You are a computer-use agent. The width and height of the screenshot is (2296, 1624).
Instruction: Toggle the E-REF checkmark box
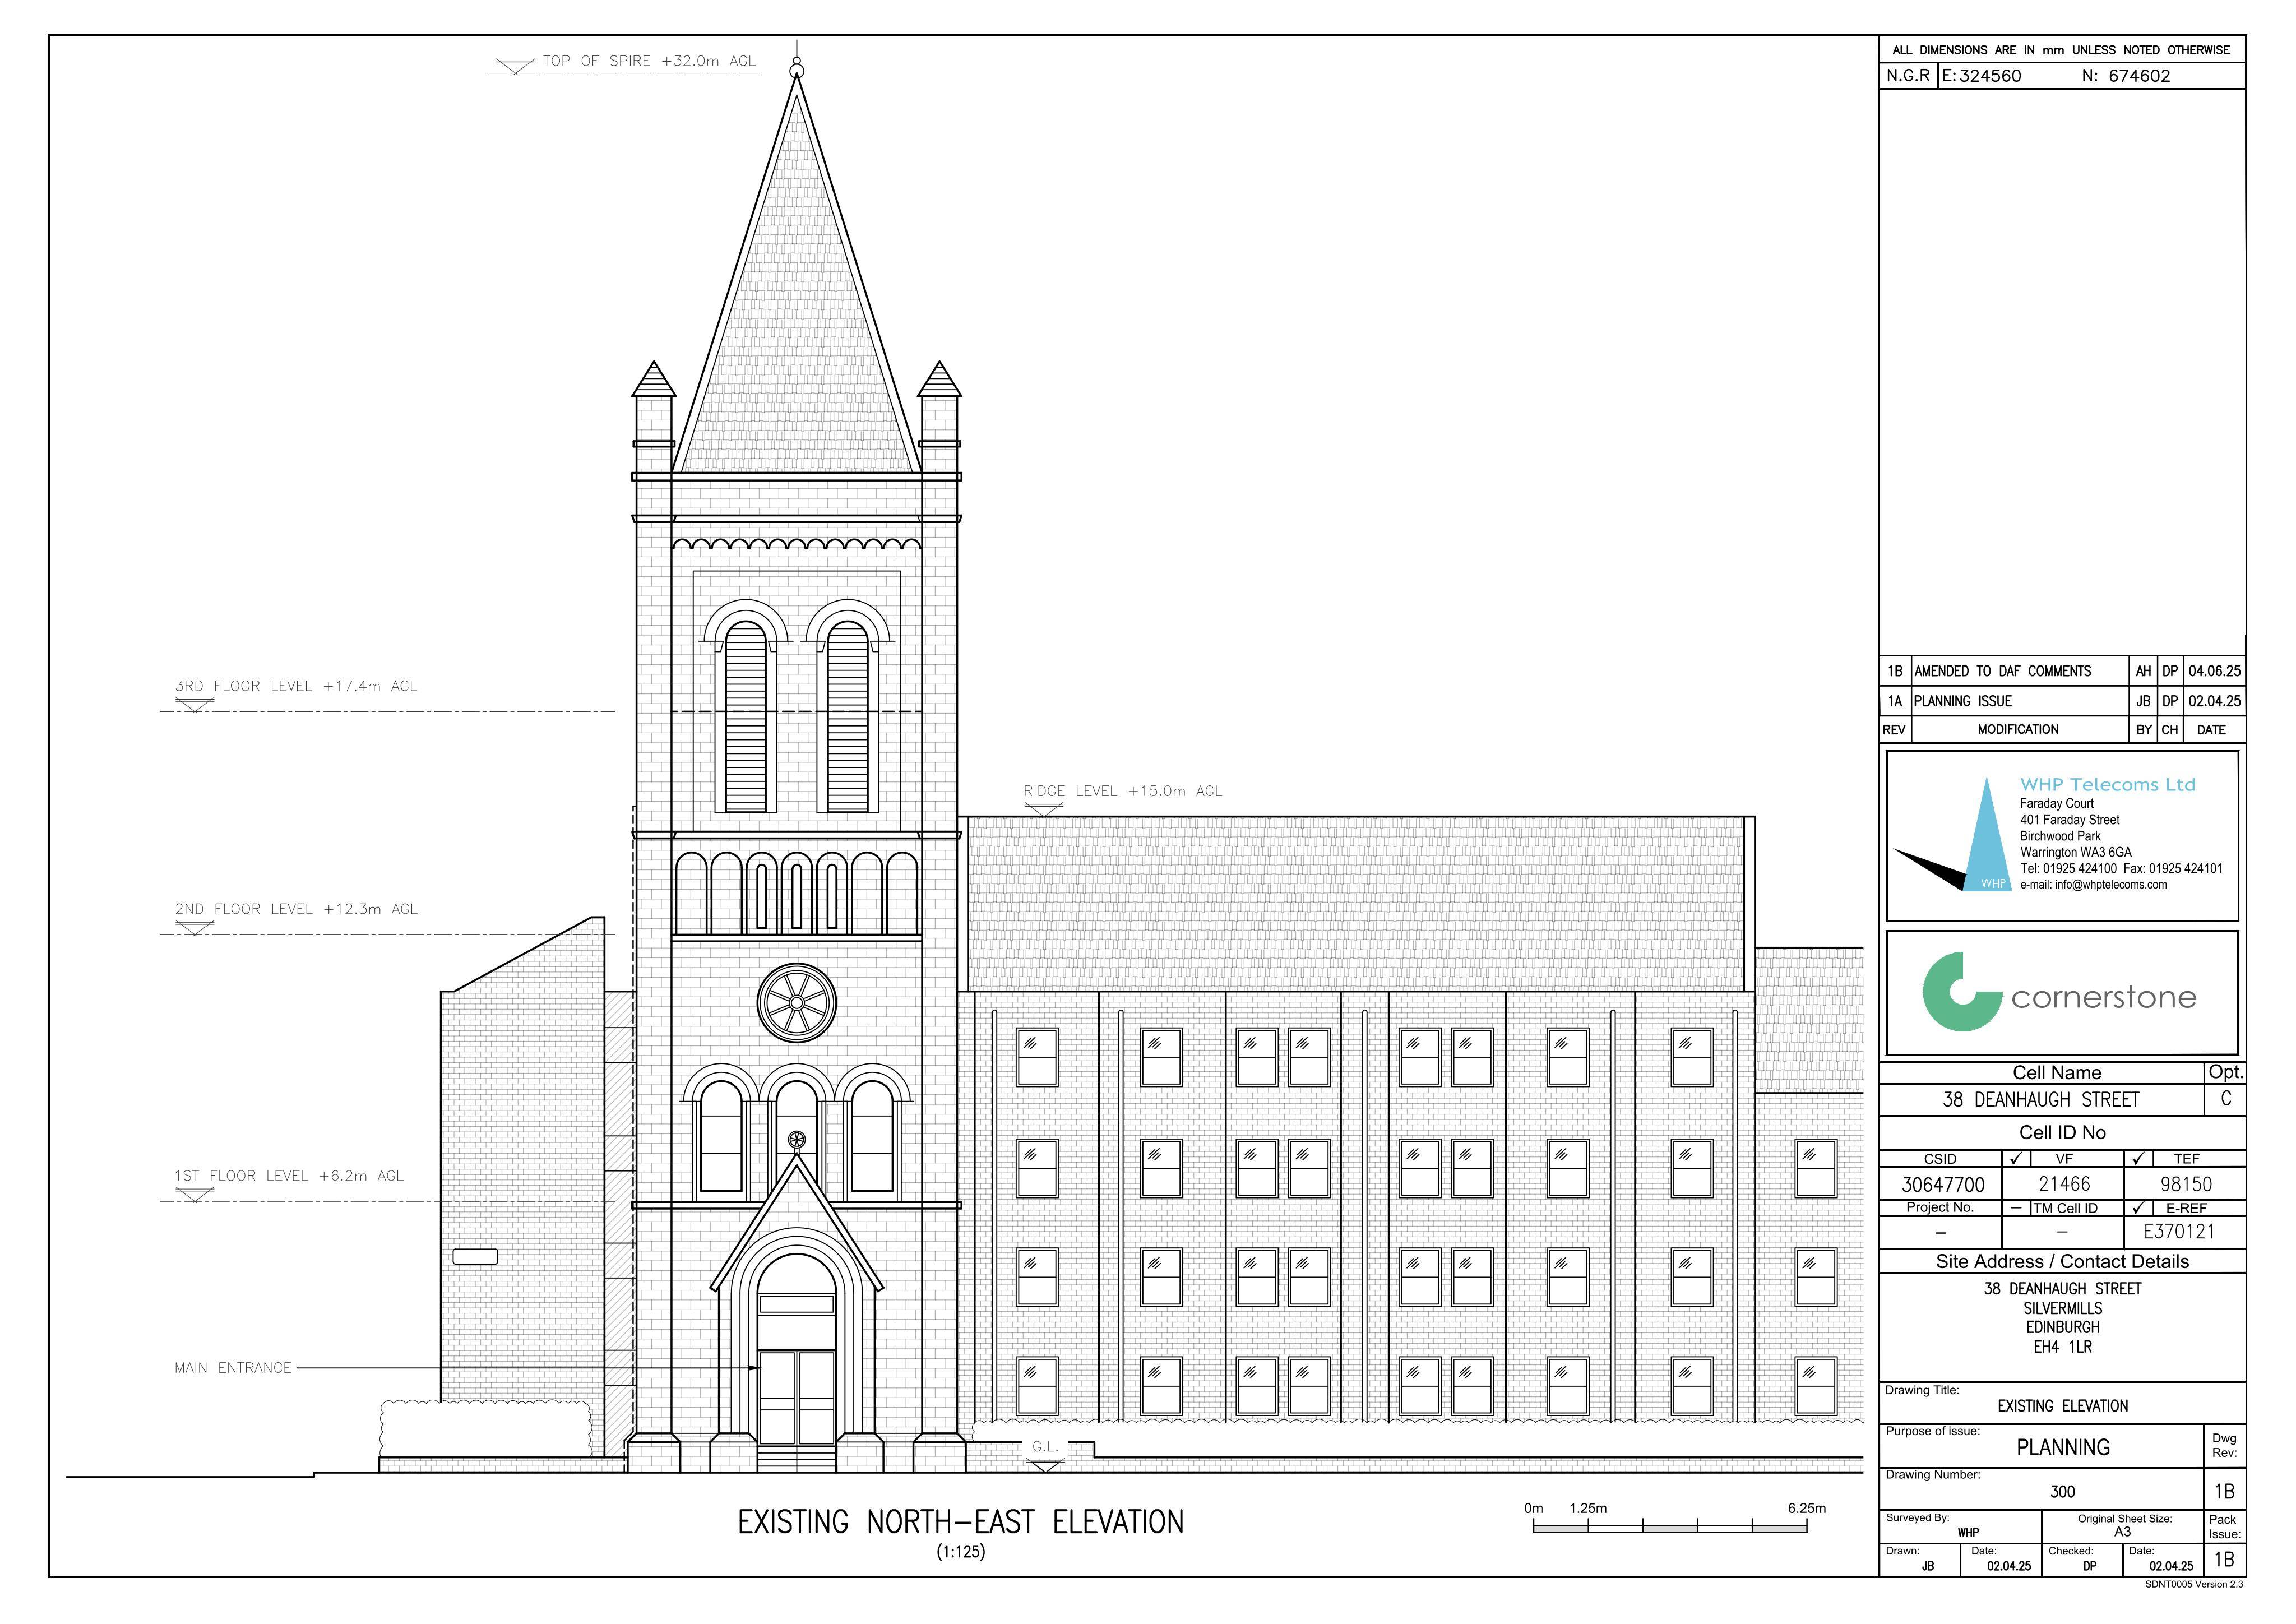pos(2138,1208)
